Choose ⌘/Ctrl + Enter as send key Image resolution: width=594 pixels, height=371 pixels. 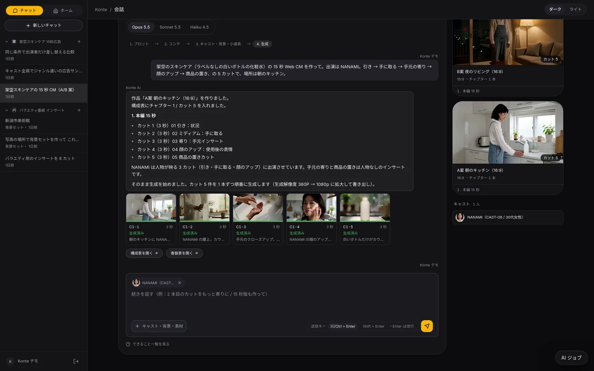(343, 326)
